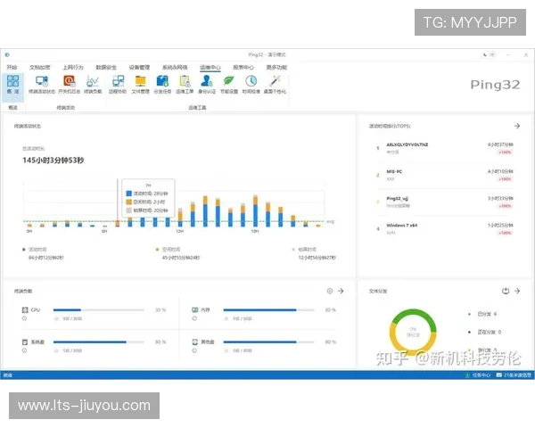
Task: Expand the 终端负载 panel using arrow
Action: (342, 291)
